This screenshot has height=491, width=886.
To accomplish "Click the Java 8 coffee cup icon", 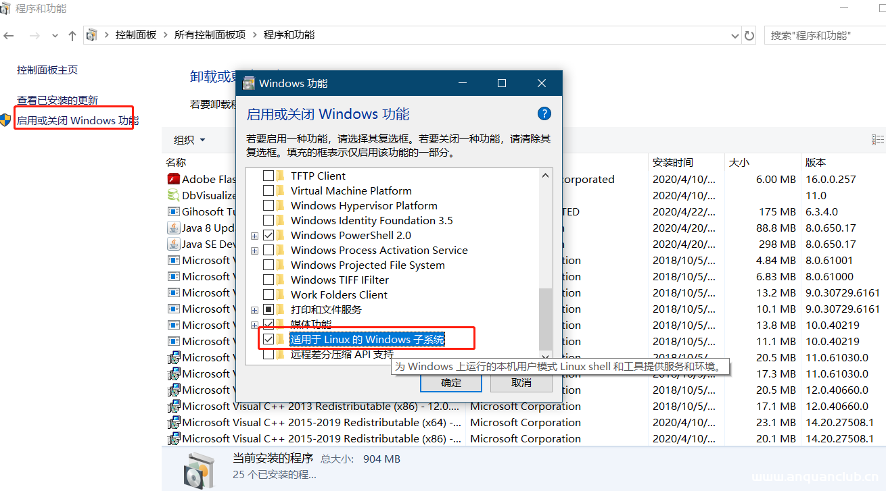I will (173, 227).
